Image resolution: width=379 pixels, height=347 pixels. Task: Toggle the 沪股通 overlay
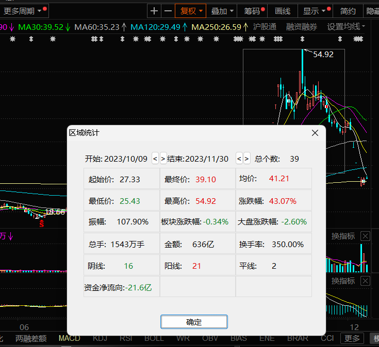click(x=265, y=26)
